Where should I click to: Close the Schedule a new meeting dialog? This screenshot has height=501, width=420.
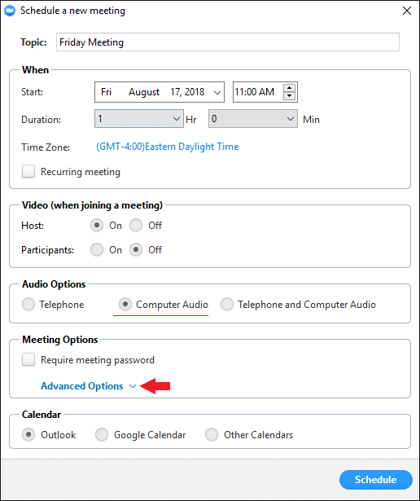point(407,11)
